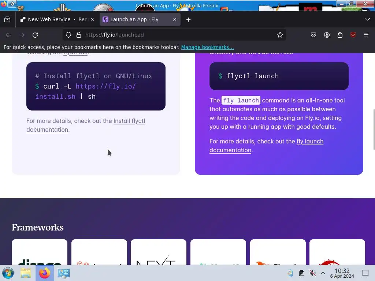375x281 pixels.
Task: Go back to the previous page
Action: (9, 35)
